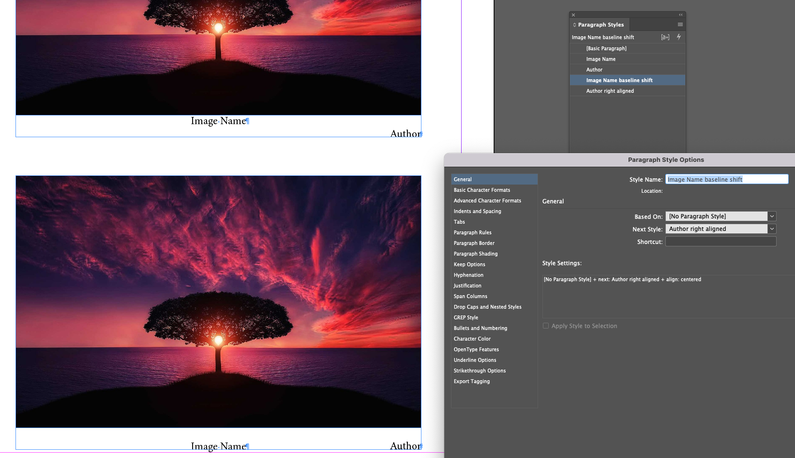
Task: Open the Next Style dropdown
Action: tap(716, 229)
